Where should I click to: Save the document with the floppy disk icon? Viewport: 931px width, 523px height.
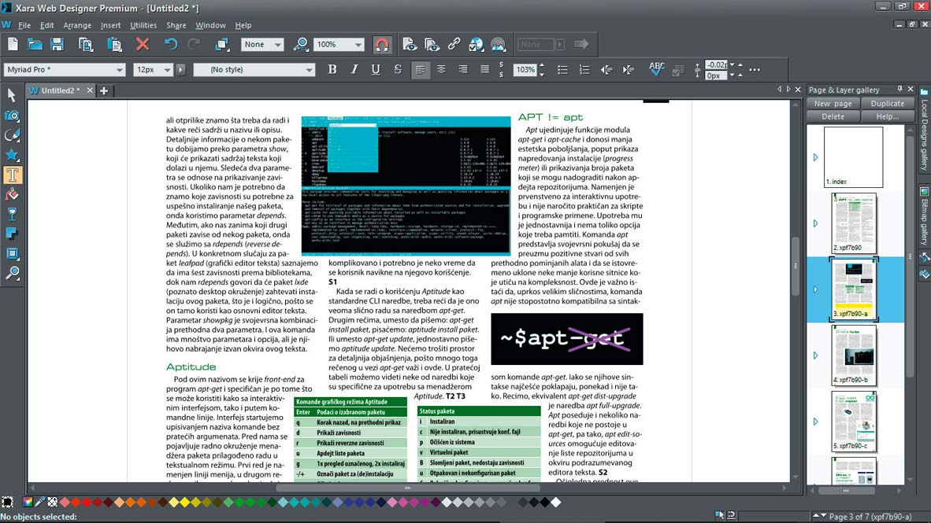[57, 45]
